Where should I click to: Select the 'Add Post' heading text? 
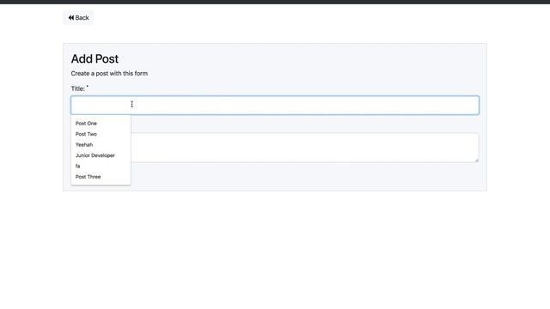95,59
